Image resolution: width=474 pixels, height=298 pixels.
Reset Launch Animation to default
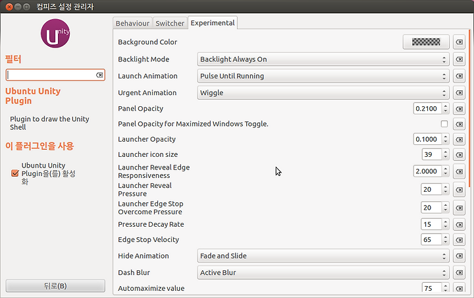pyautogui.click(x=460, y=76)
